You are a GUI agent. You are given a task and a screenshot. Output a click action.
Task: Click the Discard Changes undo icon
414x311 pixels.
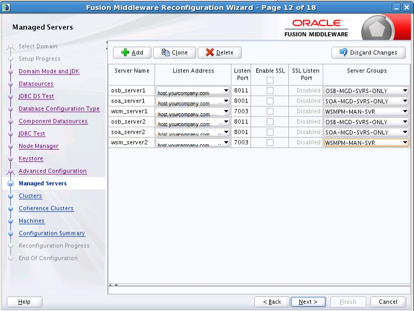click(x=343, y=52)
